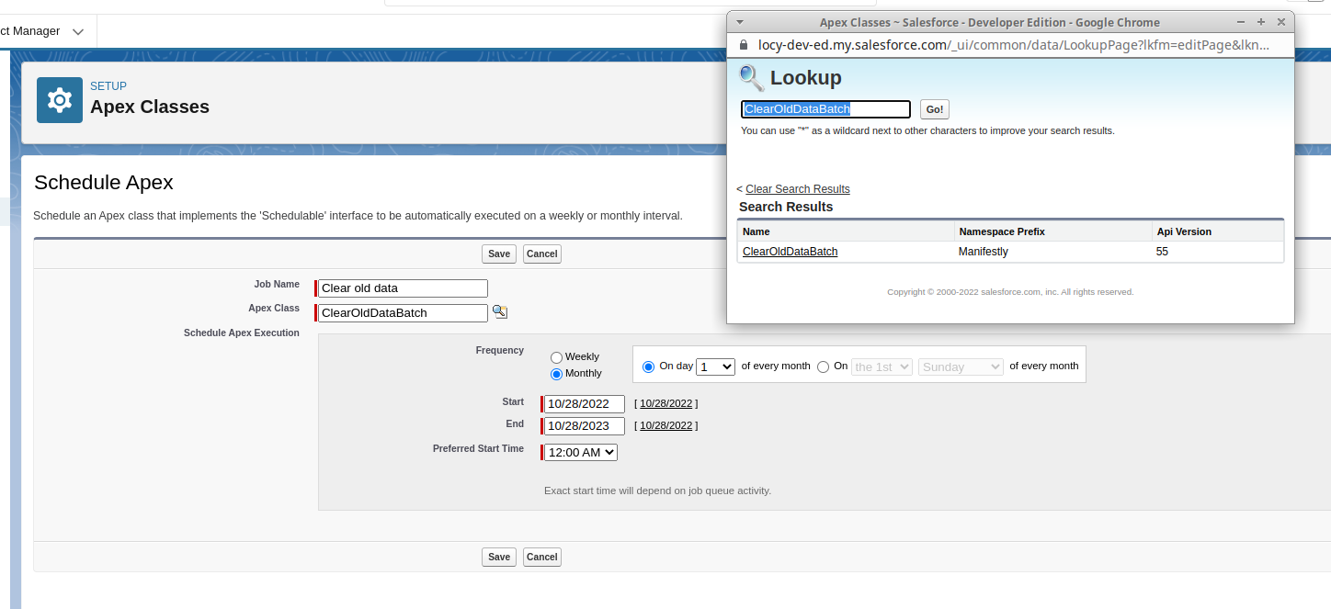Click the top Save button
The image size is (1331, 609).
[x=499, y=254]
